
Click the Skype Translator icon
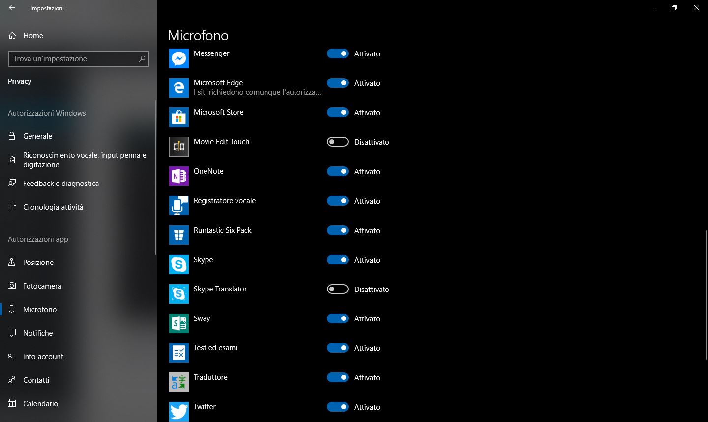pos(179,294)
